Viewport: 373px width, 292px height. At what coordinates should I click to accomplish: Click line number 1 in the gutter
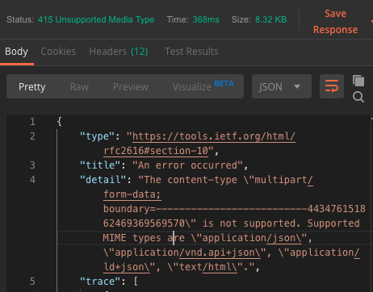pyautogui.click(x=32, y=122)
